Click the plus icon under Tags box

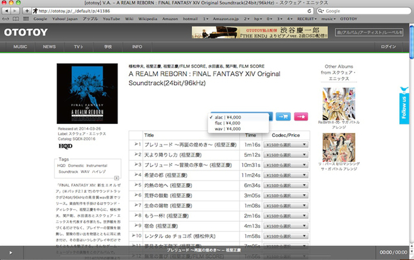(x=116, y=177)
